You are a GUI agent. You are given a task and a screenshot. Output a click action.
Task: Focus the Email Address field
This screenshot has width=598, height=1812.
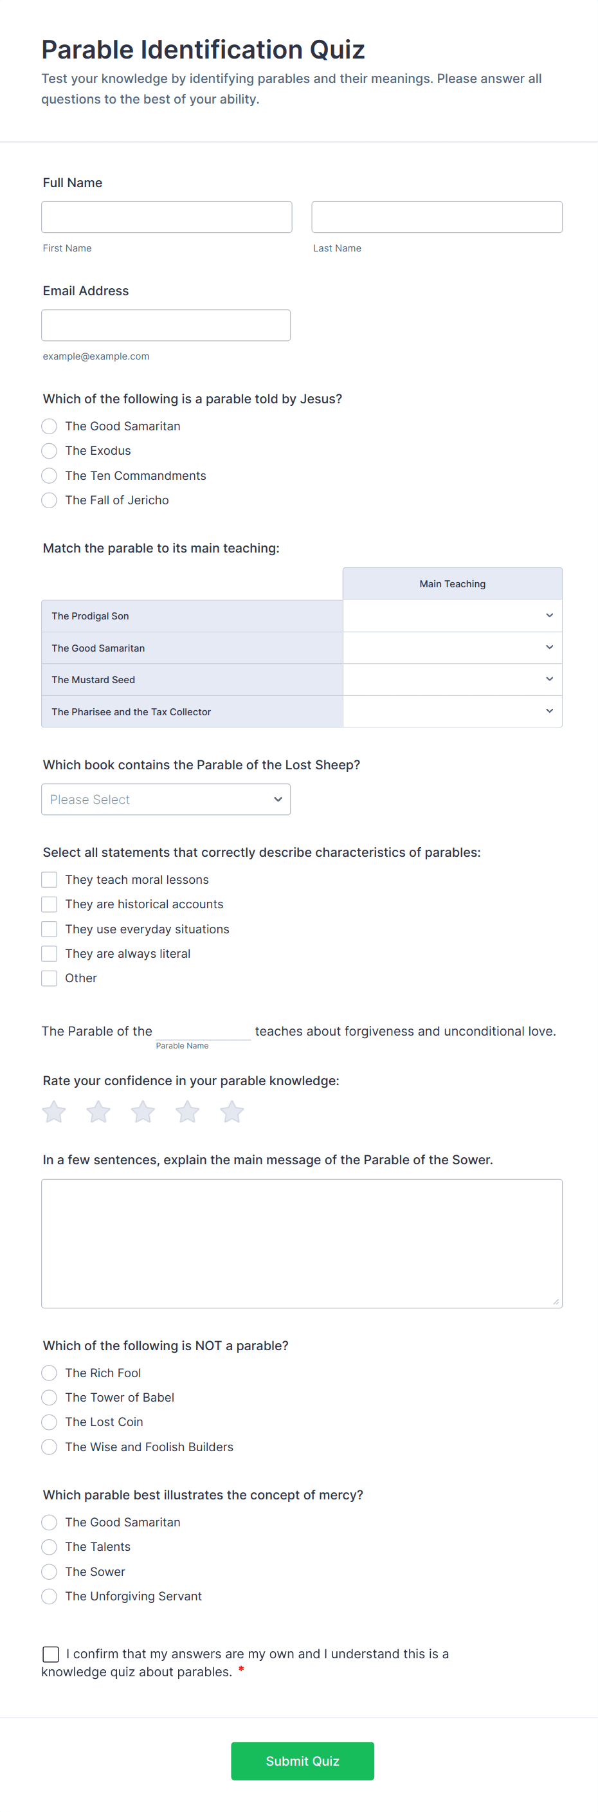[166, 325]
